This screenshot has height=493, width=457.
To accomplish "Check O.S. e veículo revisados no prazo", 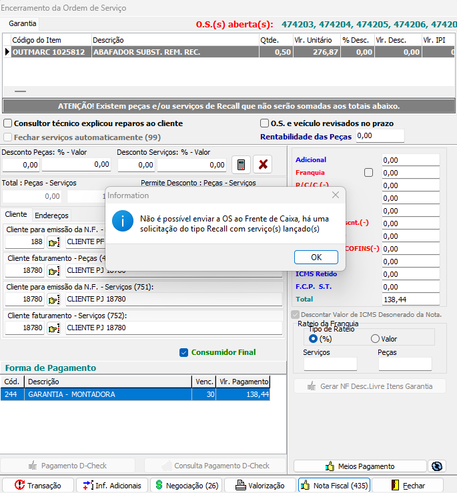I will tap(264, 123).
